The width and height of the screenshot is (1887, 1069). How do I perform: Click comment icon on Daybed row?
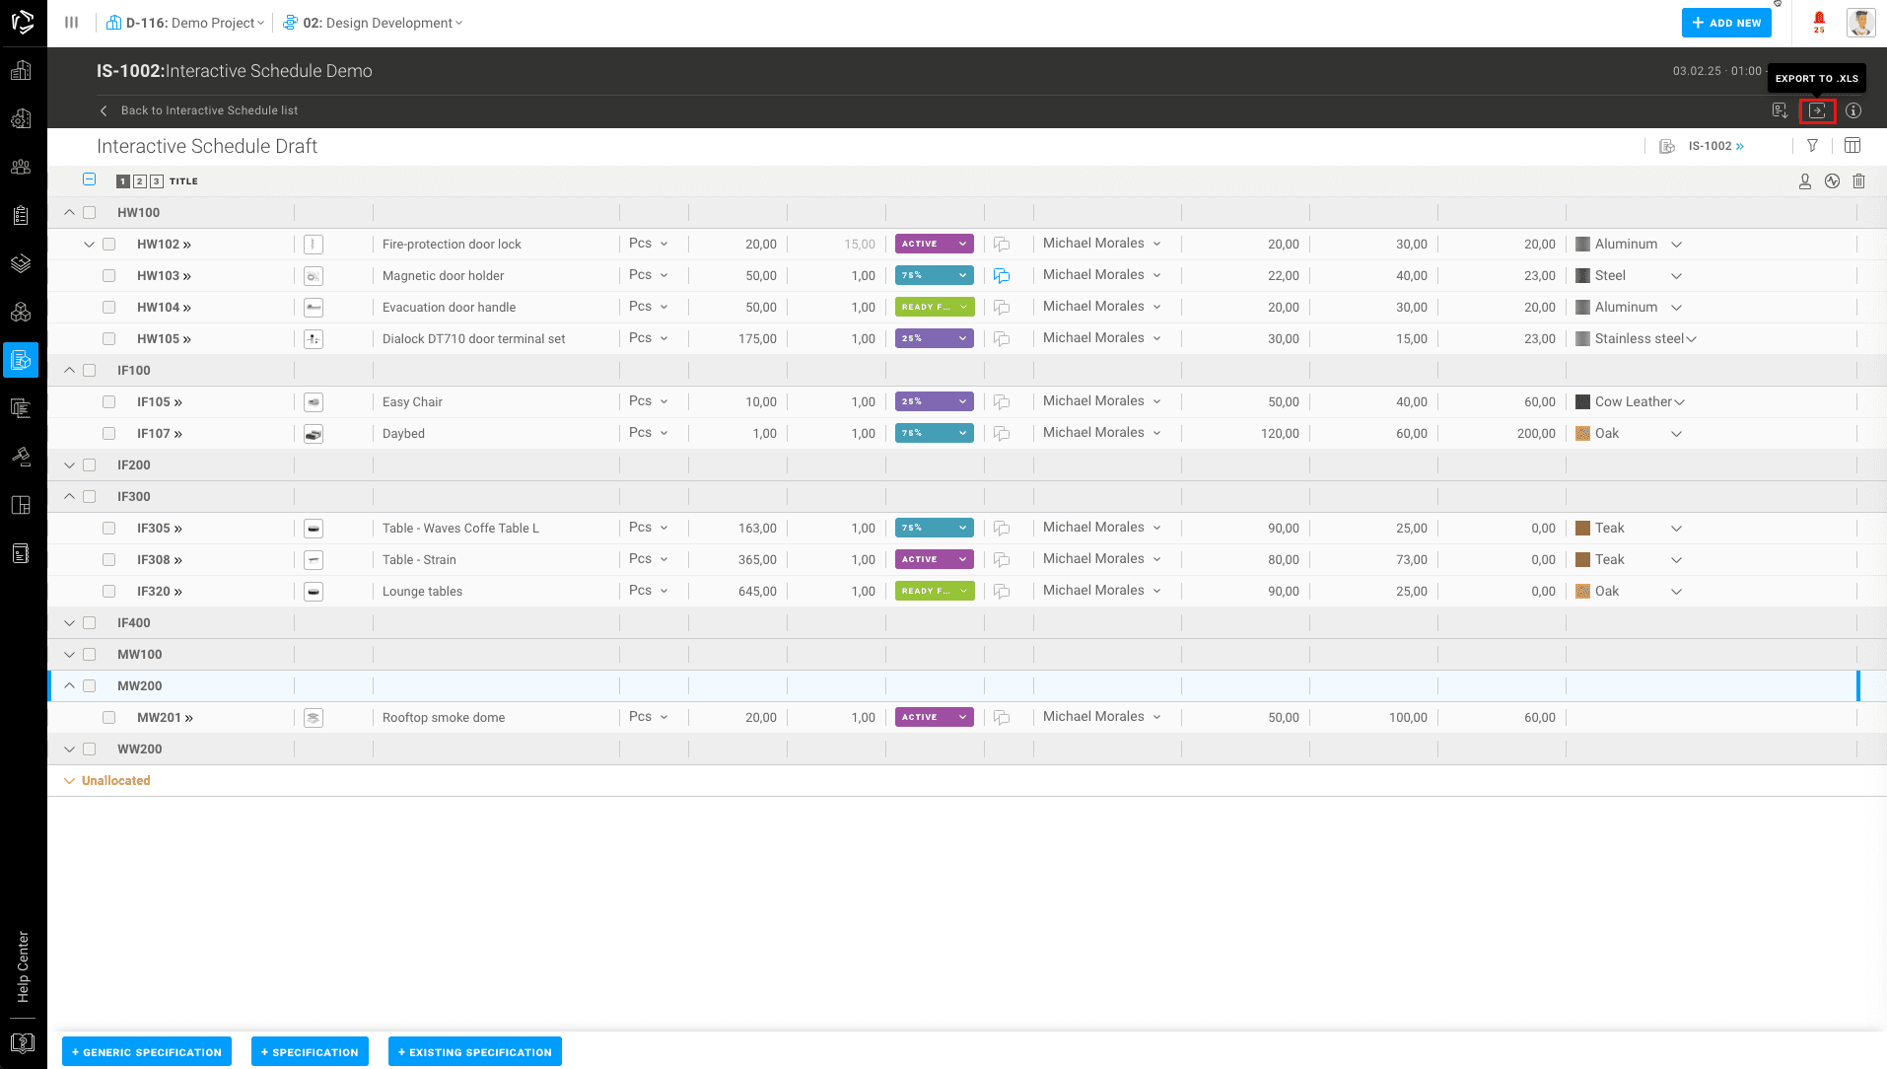[x=1002, y=434]
